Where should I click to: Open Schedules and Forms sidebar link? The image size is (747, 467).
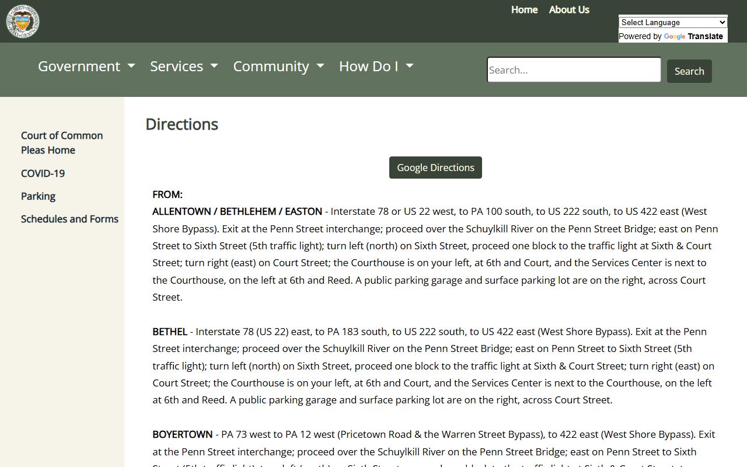click(x=69, y=219)
